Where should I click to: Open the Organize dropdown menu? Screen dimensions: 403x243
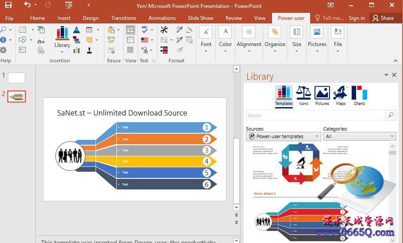click(x=275, y=39)
